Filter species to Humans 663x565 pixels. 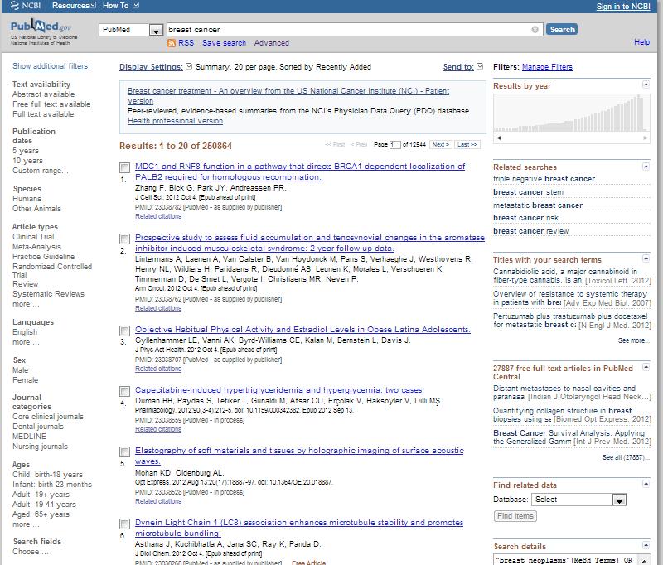(x=27, y=199)
